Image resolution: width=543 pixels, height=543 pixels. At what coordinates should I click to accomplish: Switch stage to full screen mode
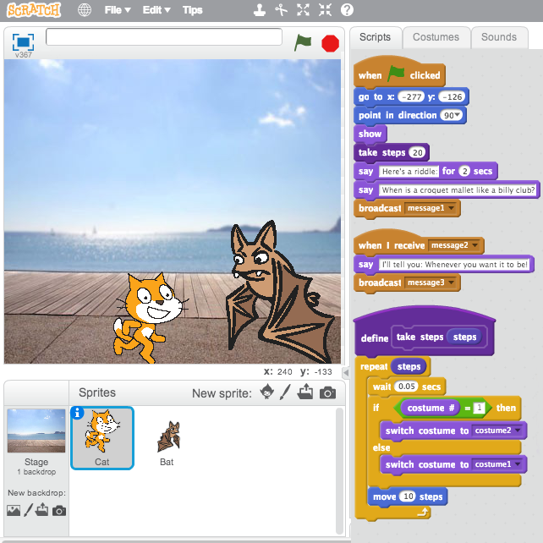[x=23, y=42]
